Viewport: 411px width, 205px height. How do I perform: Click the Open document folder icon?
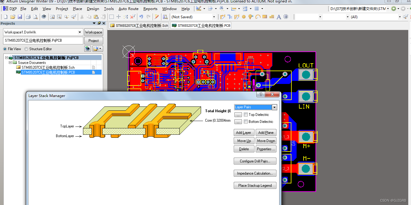point(13,17)
